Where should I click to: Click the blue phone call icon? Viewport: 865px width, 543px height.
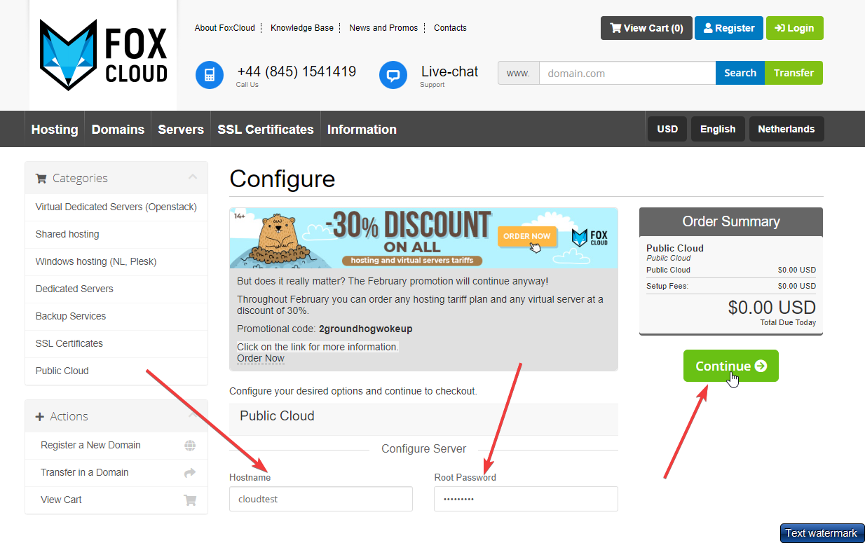tap(210, 75)
